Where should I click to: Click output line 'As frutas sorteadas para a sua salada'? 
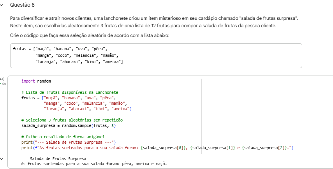(94, 164)
